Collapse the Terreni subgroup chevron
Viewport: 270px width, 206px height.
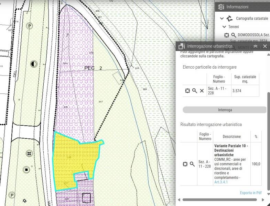(x=224, y=27)
